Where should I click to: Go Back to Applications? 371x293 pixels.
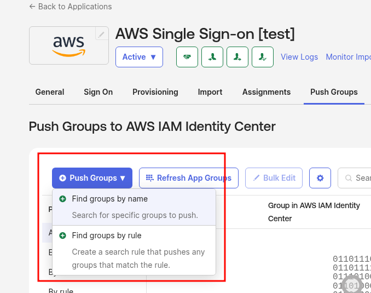70,7
